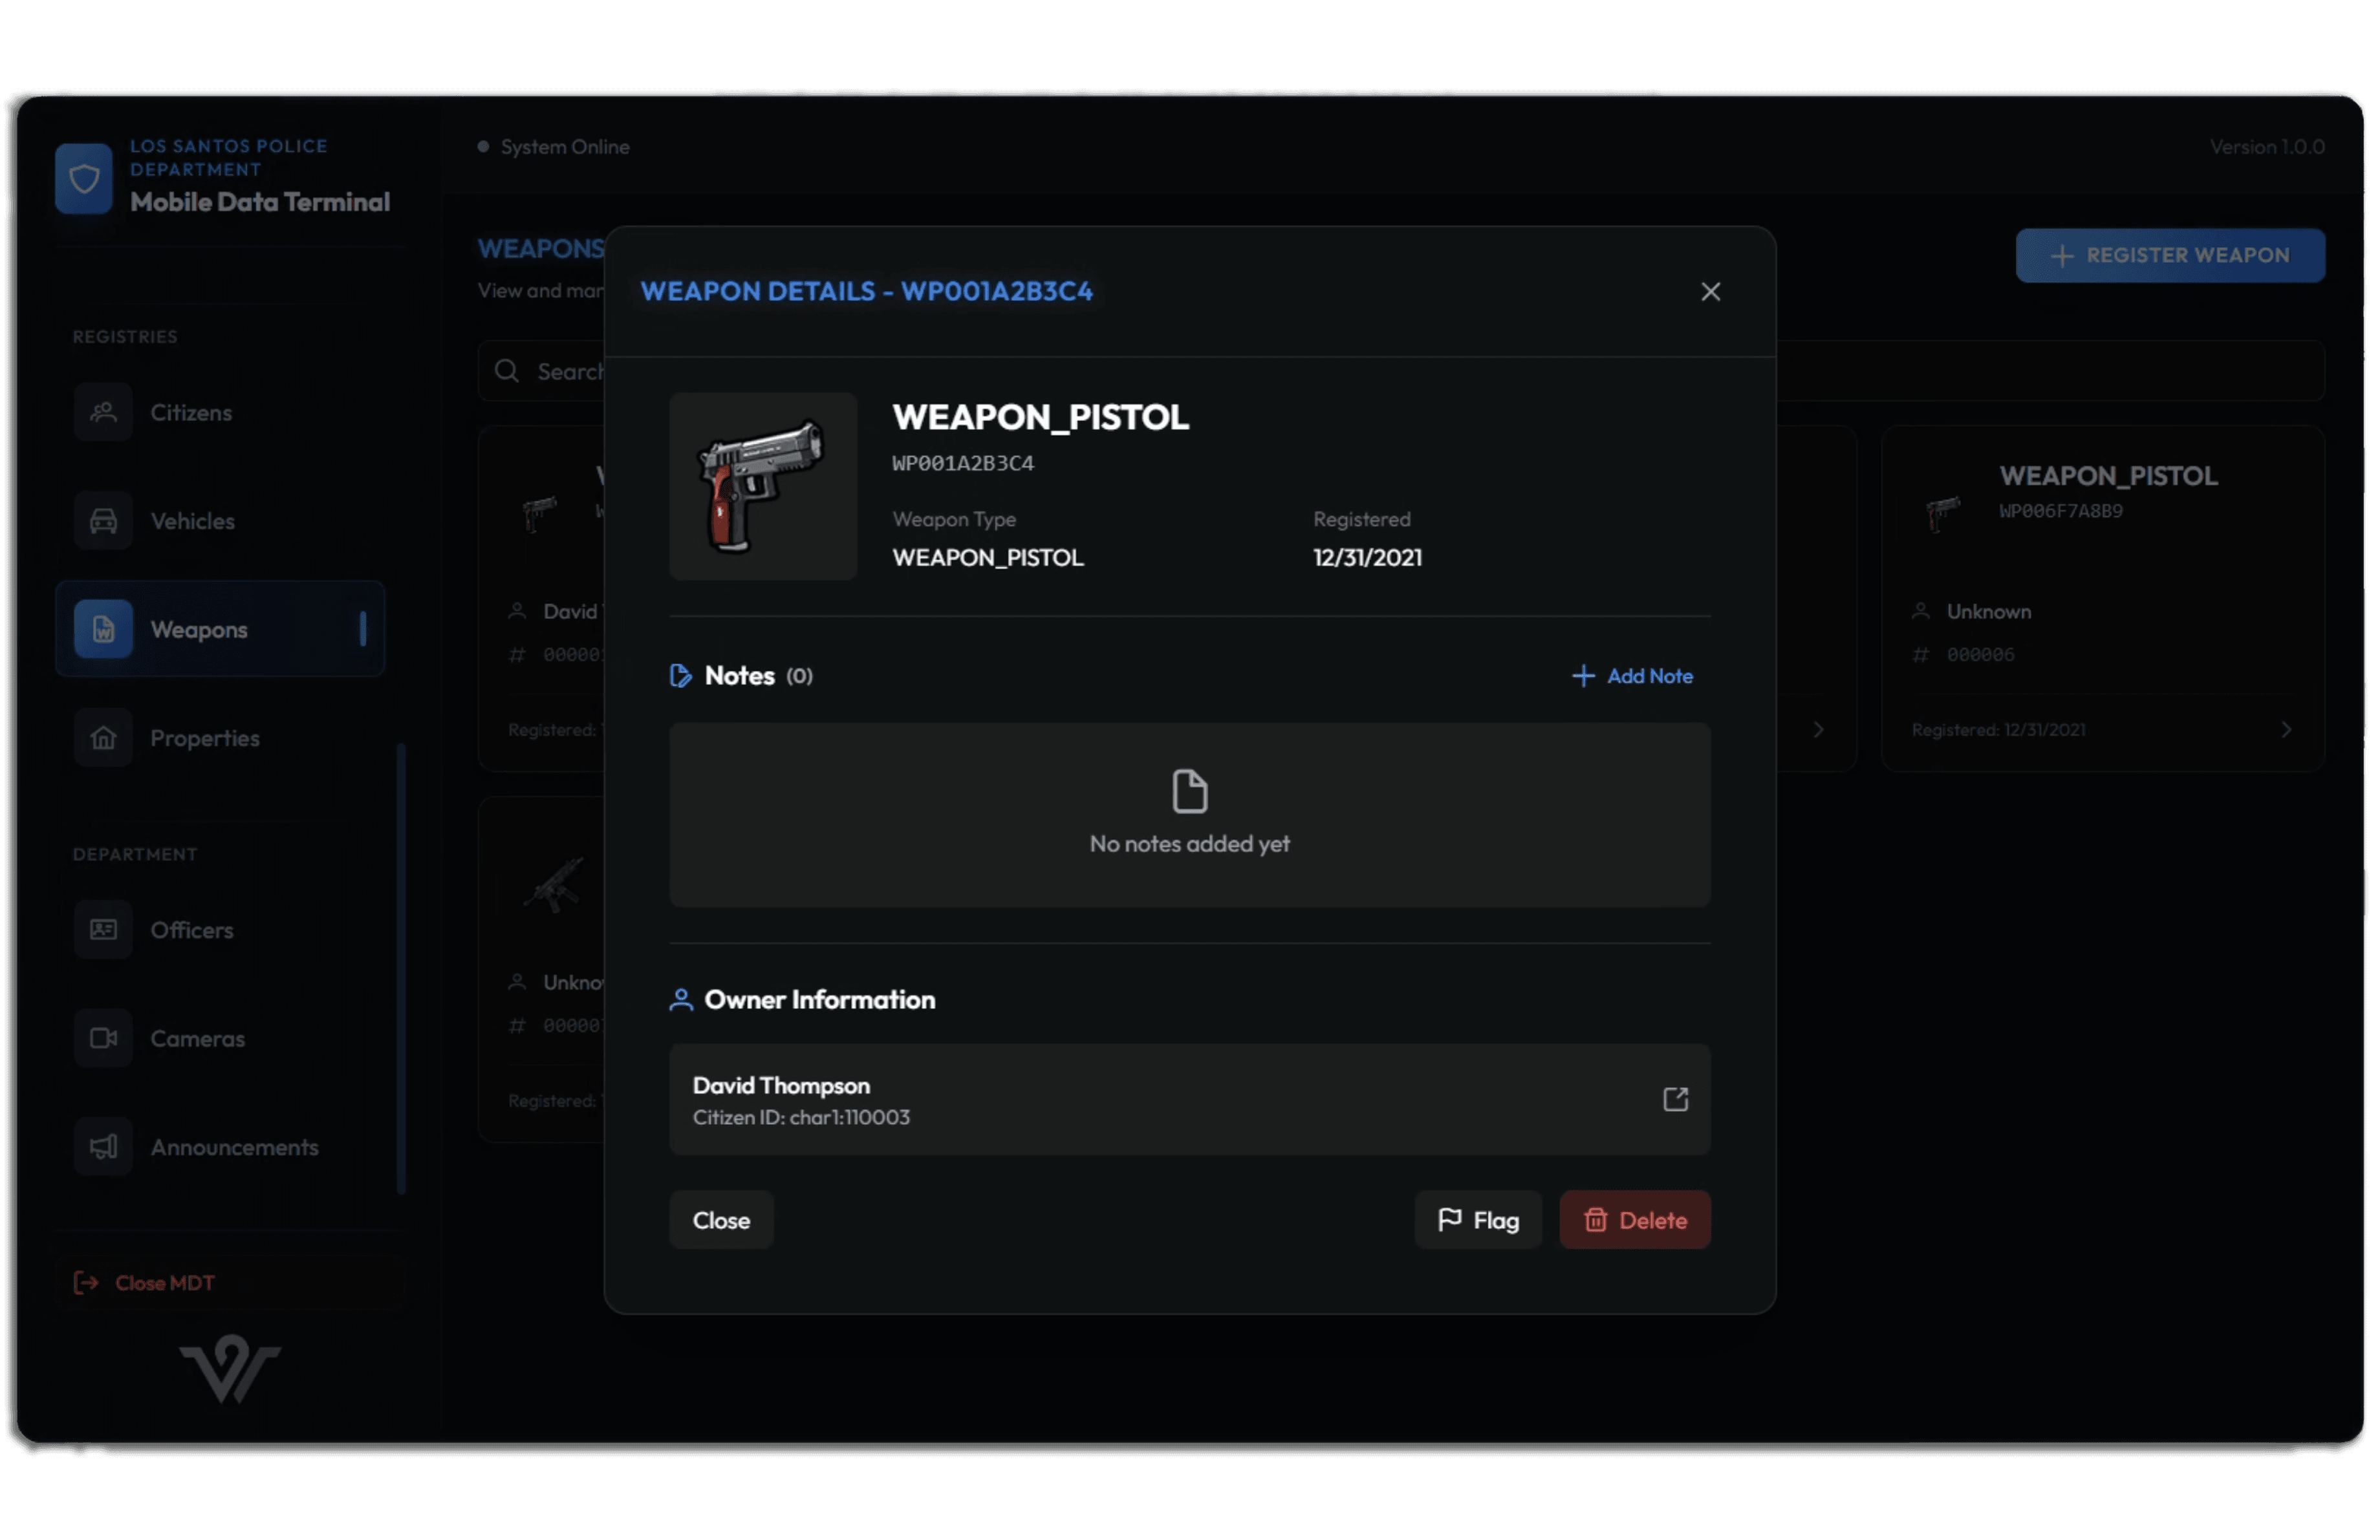Image resolution: width=2380 pixels, height=1540 pixels.
Task: Click 'No notes added yet' message
Action: pos(1189,844)
